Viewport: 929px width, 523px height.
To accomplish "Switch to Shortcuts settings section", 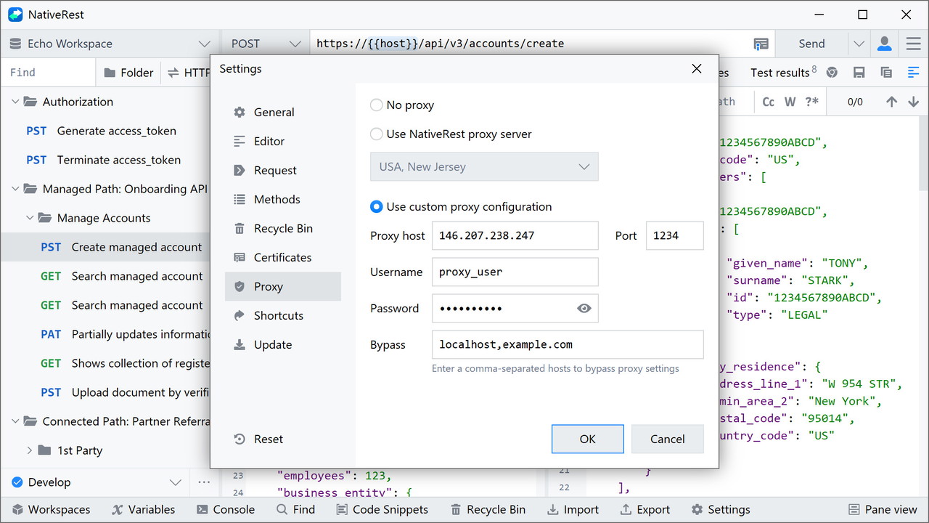I will 278,315.
